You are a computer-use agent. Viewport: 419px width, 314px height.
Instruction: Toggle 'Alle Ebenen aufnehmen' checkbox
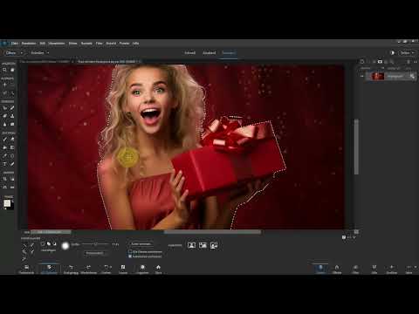tap(130, 252)
